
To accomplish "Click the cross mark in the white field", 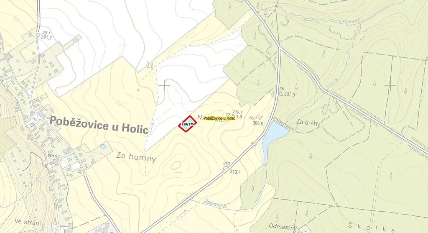I will [164, 85].
